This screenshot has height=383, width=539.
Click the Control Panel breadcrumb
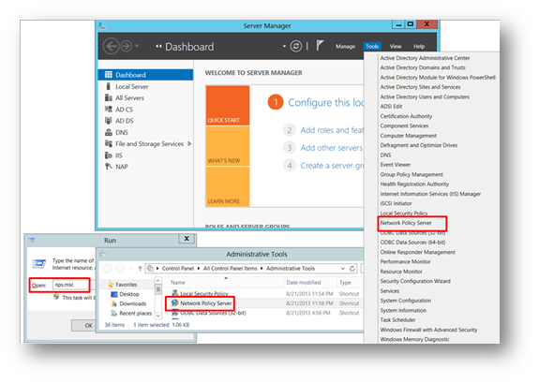point(178,268)
